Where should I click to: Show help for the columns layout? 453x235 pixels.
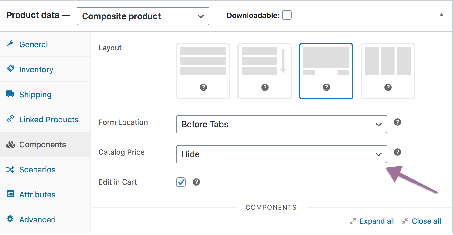388,87
